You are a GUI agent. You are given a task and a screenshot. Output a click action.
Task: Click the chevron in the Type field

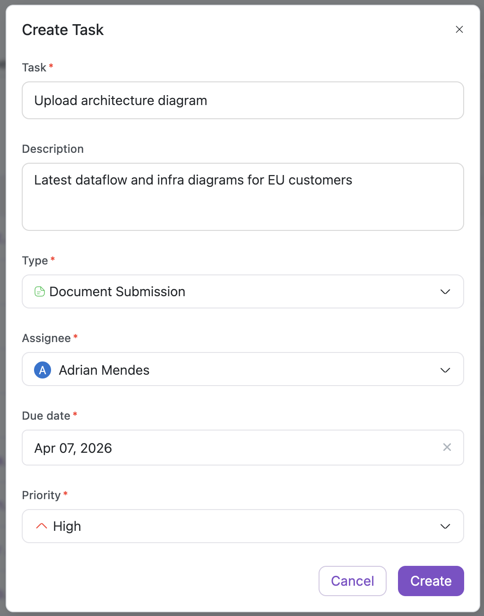click(x=445, y=291)
